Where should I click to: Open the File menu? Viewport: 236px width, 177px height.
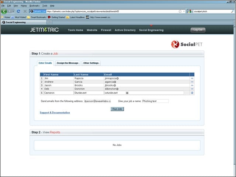pyautogui.click(x=3, y=6)
